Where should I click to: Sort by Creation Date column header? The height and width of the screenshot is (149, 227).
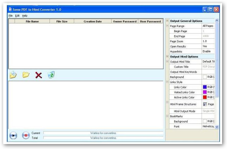click(x=93, y=21)
